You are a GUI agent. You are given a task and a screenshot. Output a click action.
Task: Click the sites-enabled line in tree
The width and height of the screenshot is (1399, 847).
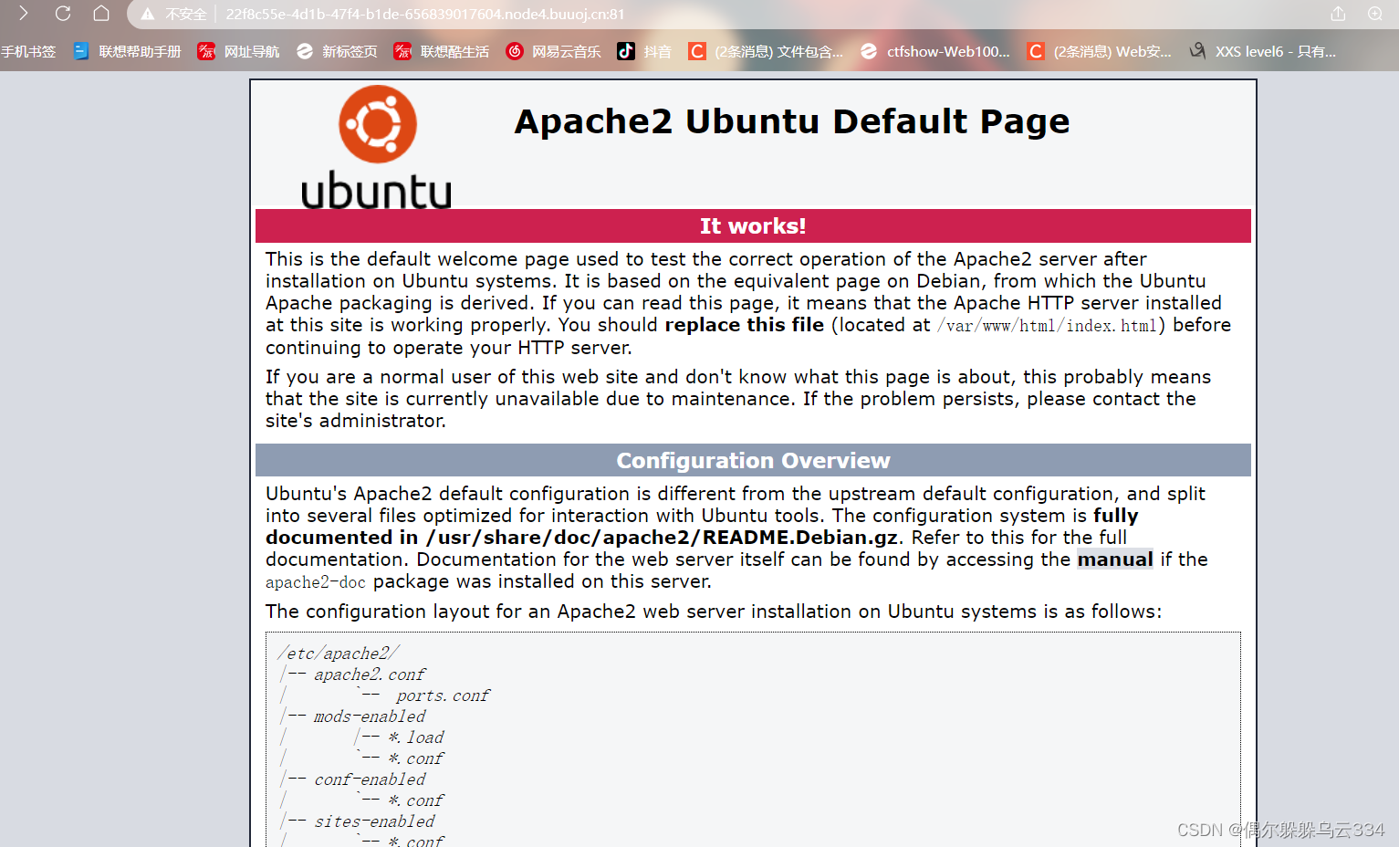tap(374, 821)
